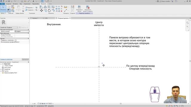Click the 'Центр импоста' label in canvas
Screen dimensions: 191x107
coord(99,24)
